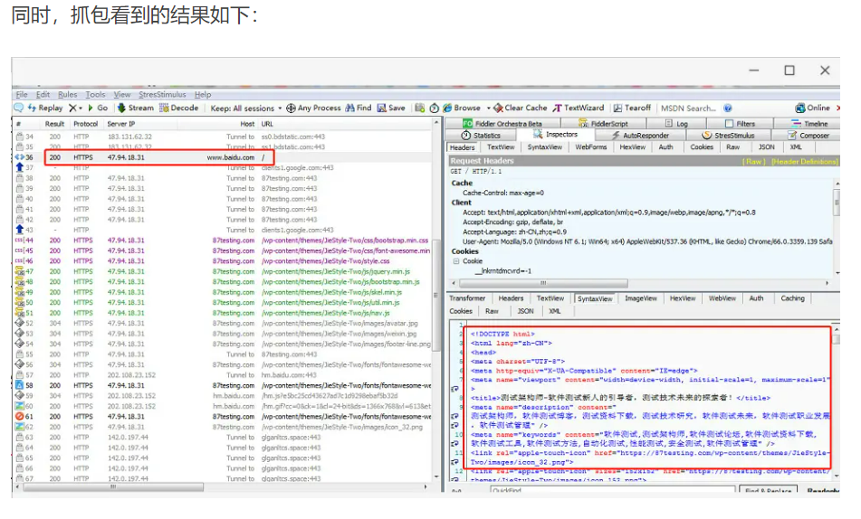Click the Find binoculars button

pyautogui.click(x=358, y=108)
